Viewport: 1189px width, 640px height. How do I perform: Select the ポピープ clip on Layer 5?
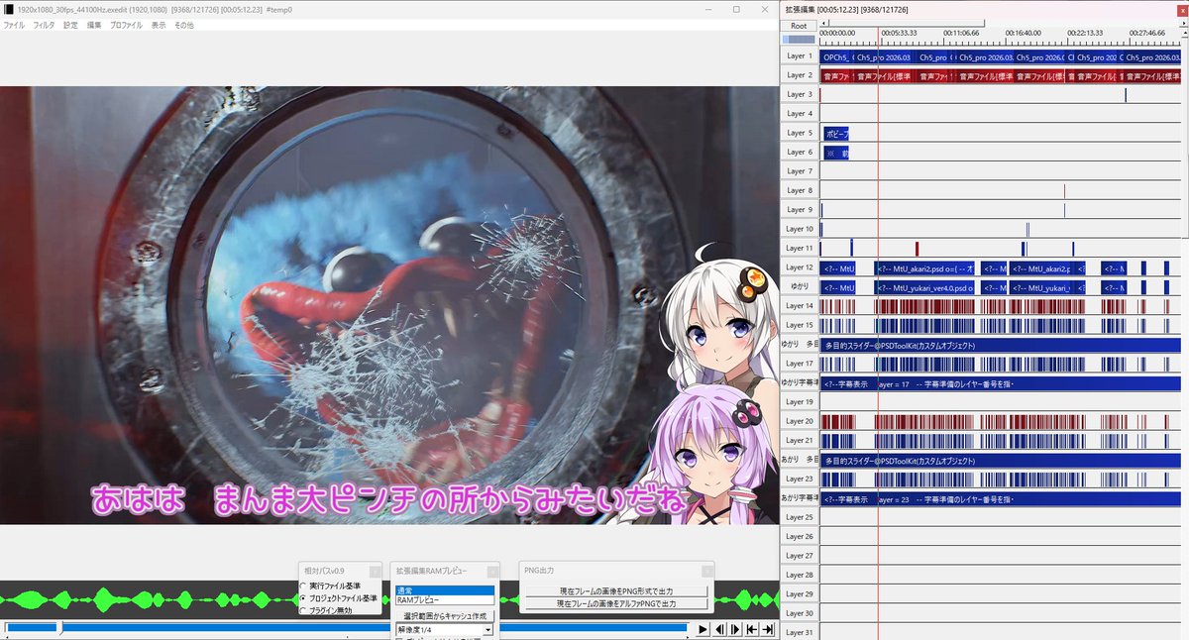click(x=835, y=133)
